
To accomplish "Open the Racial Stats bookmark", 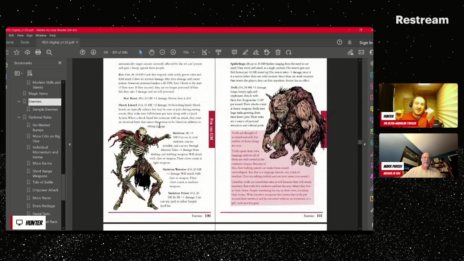I will click(x=41, y=214).
